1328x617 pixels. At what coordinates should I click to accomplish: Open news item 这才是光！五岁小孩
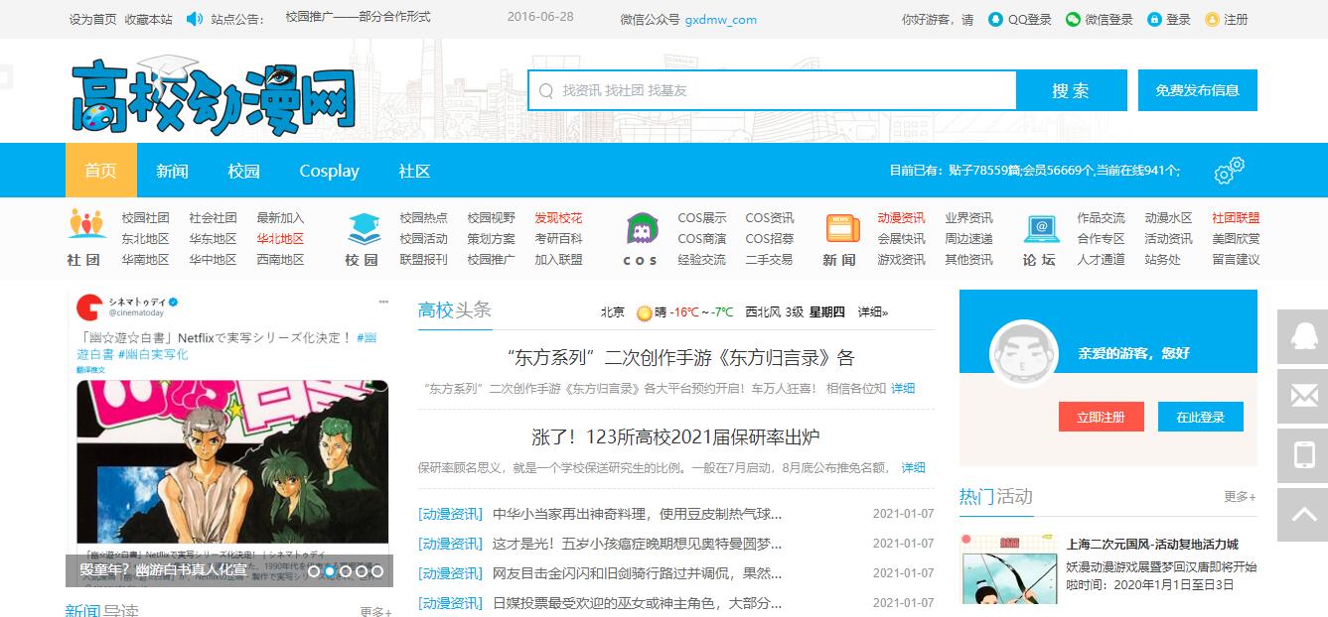click(x=638, y=544)
